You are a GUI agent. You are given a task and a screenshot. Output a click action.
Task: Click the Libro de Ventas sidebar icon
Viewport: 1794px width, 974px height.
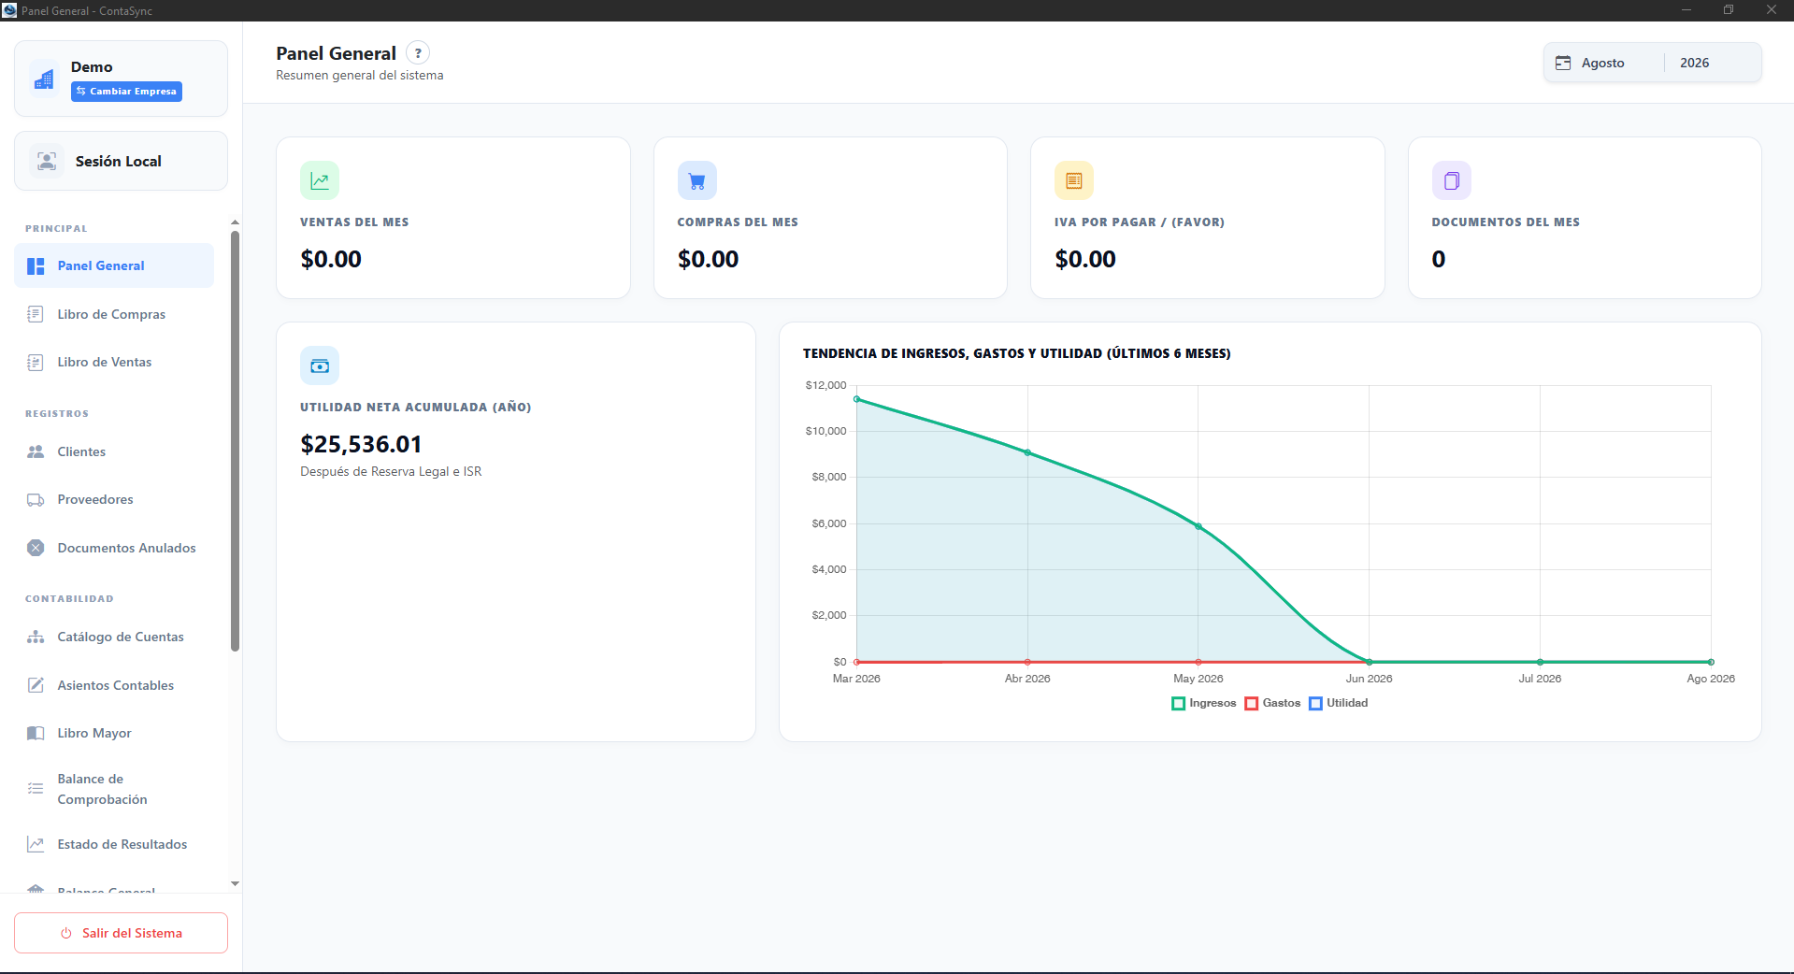[36, 363]
